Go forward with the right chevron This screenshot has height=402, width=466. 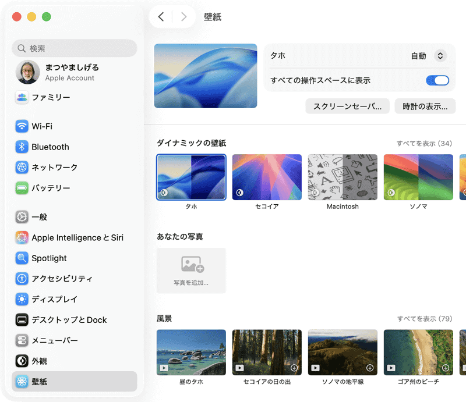pyautogui.click(x=183, y=17)
